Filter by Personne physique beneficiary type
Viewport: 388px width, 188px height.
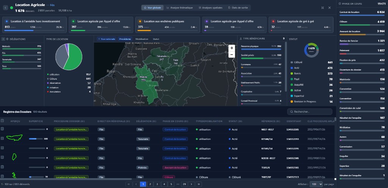tap(261, 47)
